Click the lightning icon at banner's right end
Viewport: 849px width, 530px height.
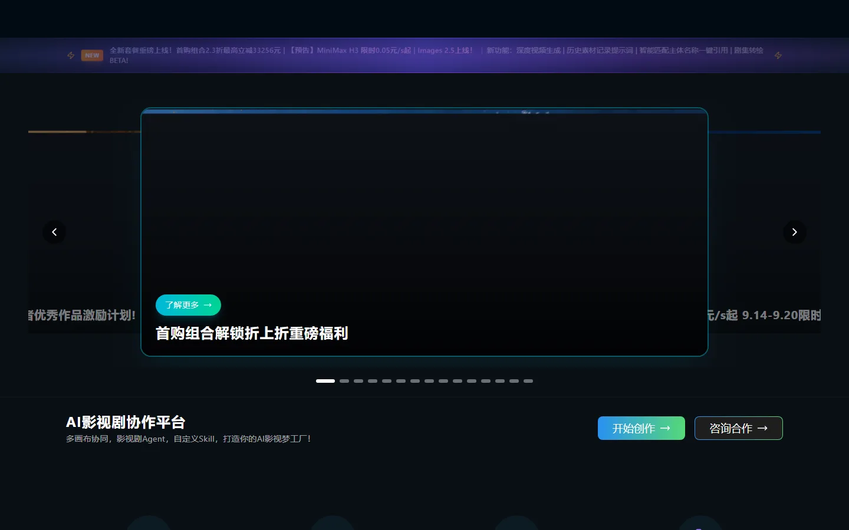(778, 55)
